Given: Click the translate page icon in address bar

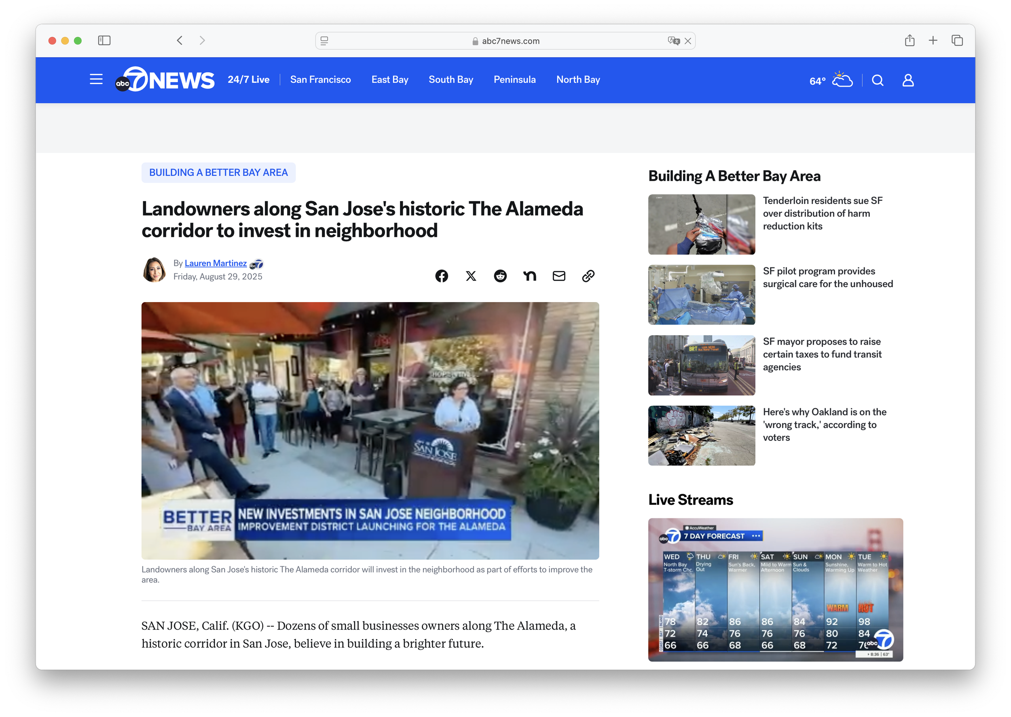Looking at the screenshot, I should click(x=673, y=40).
